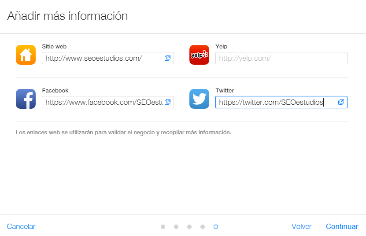Click Continuar to proceed
Image resolution: width=366 pixels, height=236 pixels.
point(342,226)
